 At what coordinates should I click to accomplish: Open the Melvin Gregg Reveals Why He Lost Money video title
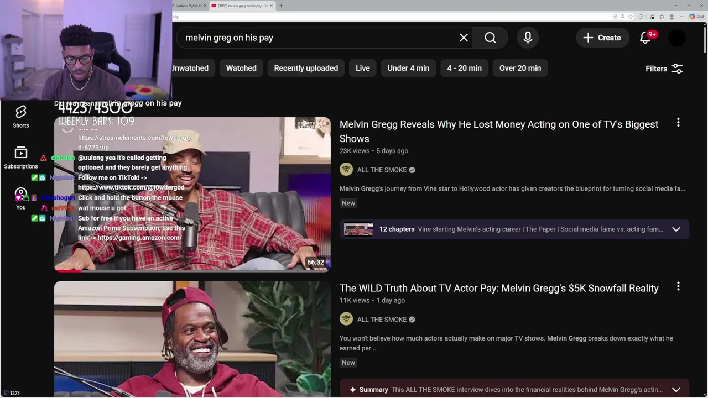point(499,132)
